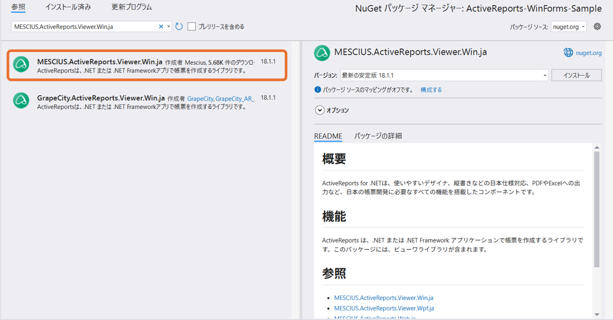613x320 pixels.
Task: Click the refresh icon next to search
Action: (x=179, y=26)
